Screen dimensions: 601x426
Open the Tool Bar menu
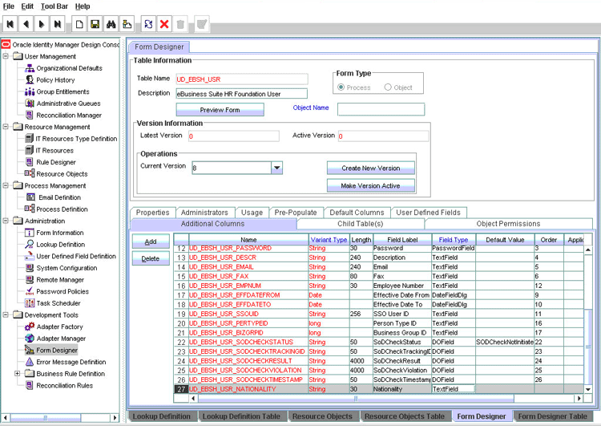tap(54, 6)
